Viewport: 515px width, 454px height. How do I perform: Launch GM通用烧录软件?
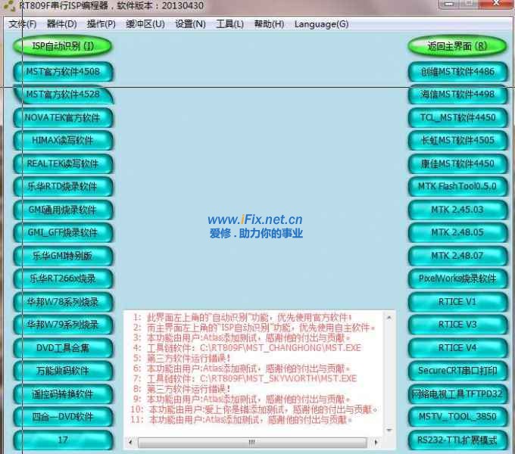tap(63, 210)
